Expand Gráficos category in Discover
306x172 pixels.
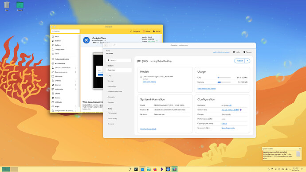click(76, 81)
